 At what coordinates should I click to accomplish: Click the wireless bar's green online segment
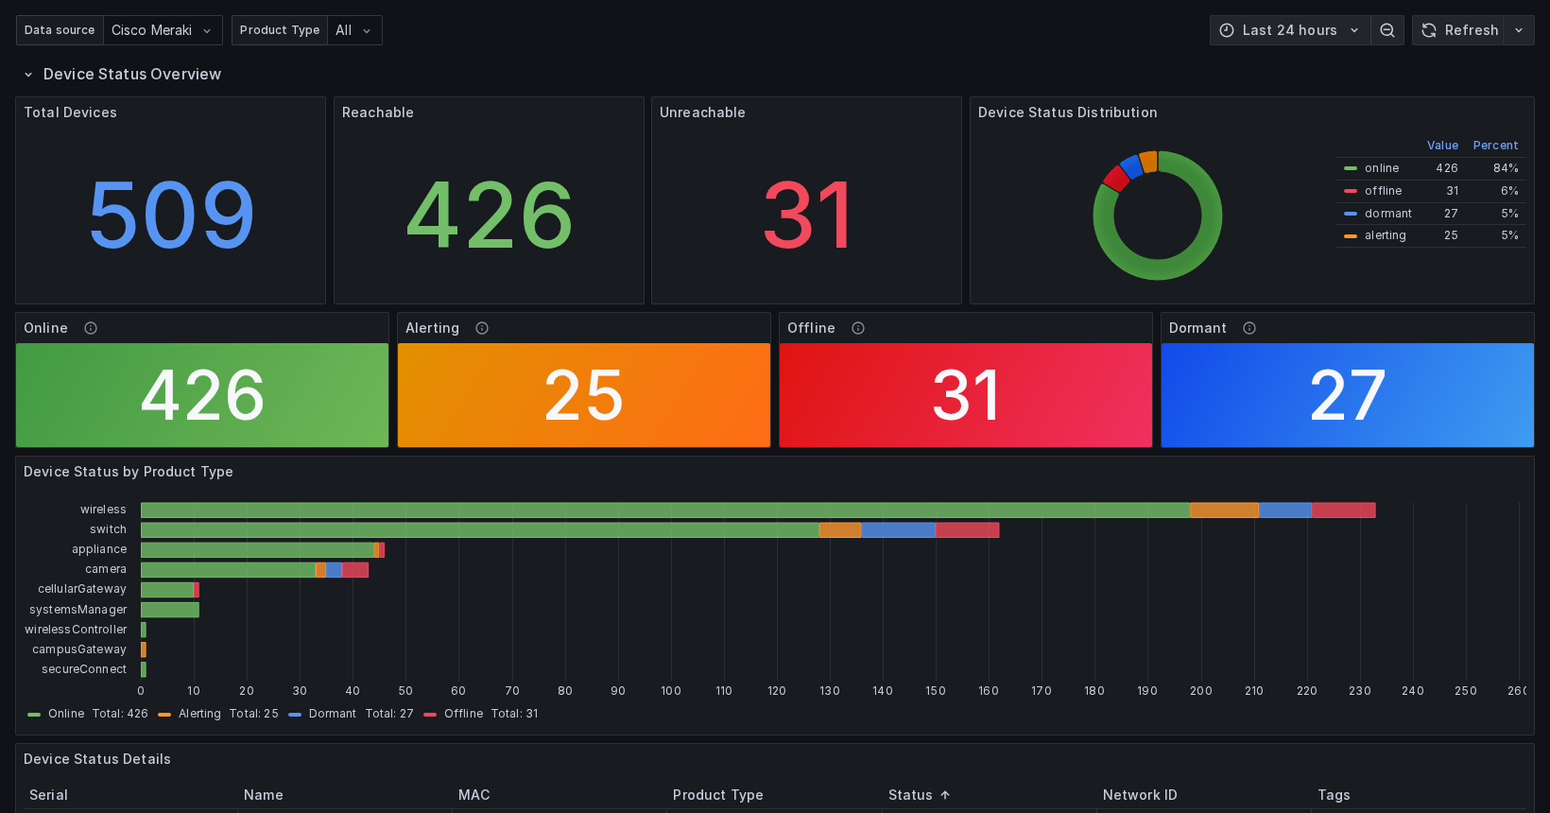click(x=665, y=510)
